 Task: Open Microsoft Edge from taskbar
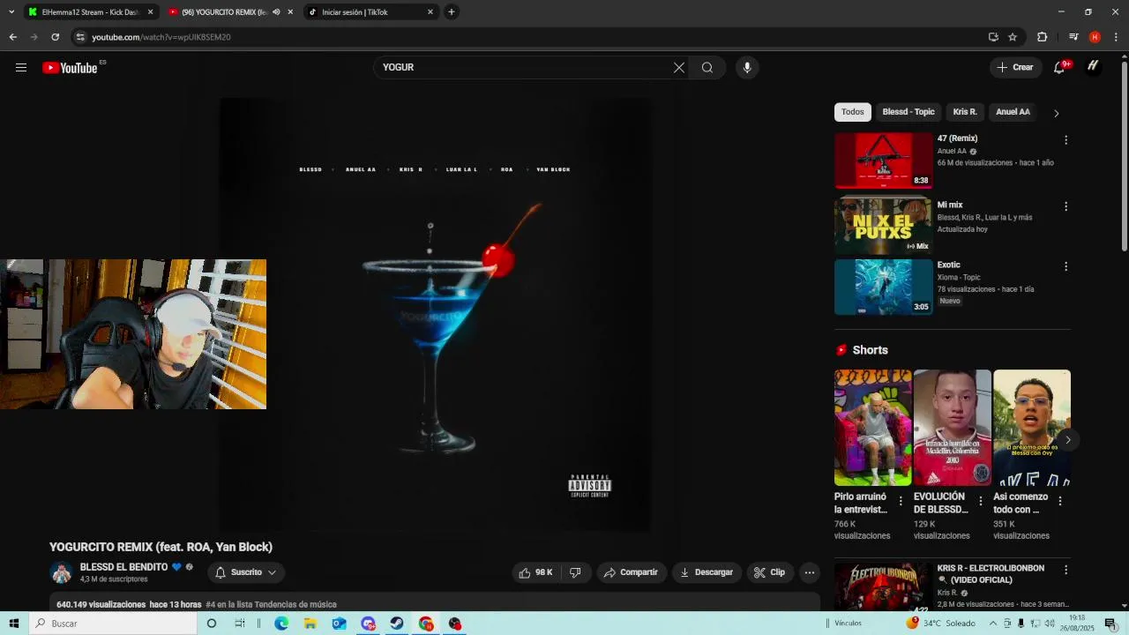coord(281,624)
